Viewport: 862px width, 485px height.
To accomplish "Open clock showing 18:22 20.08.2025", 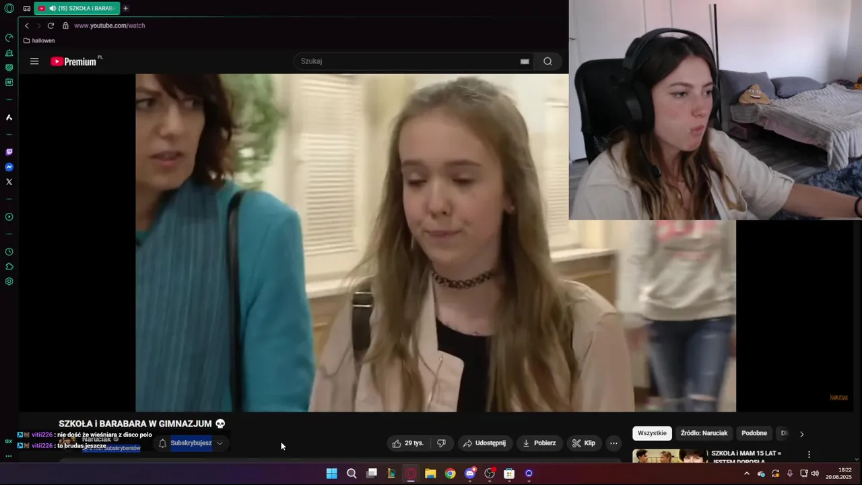I will click(839, 474).
